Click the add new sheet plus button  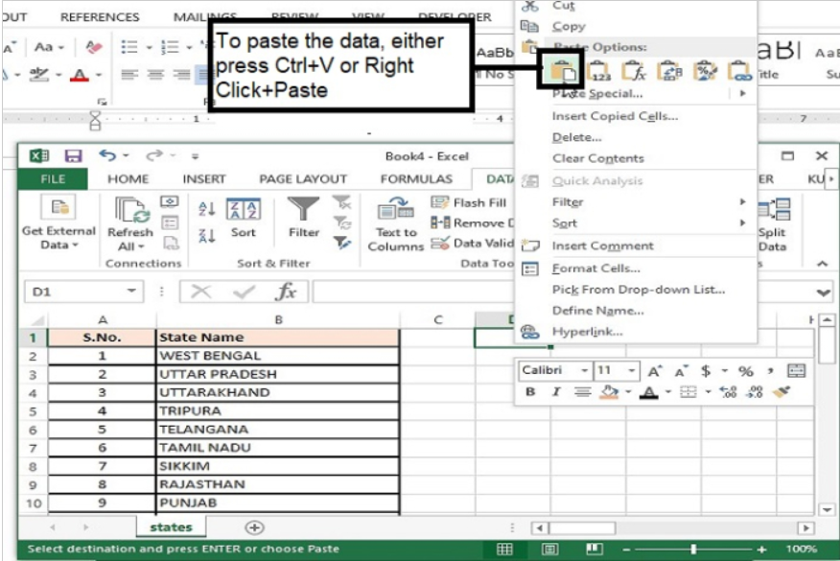pos(254,527)
